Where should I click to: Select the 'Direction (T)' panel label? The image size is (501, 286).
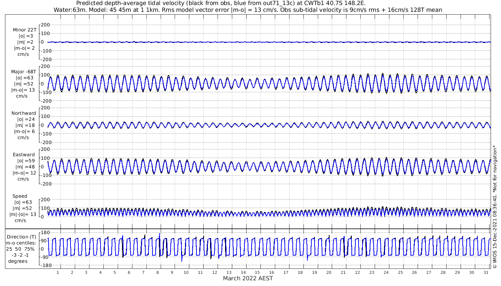point(21,237)
